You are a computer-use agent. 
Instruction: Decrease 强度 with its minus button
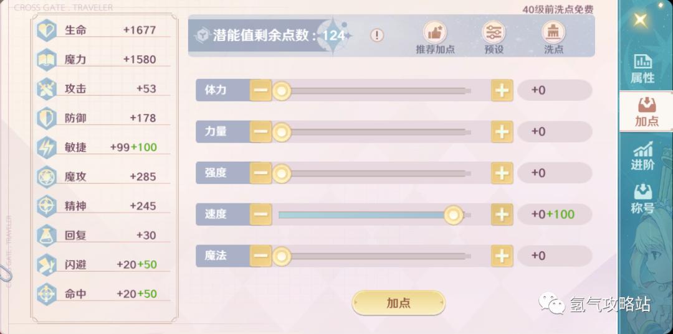(260, 173)
